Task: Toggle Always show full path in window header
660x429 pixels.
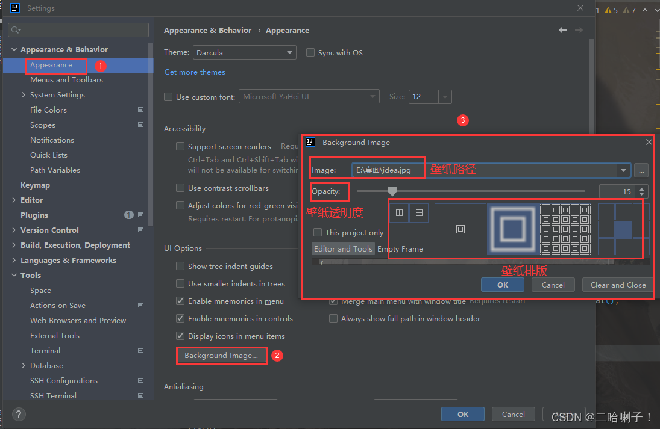Action: pos(333,318)
